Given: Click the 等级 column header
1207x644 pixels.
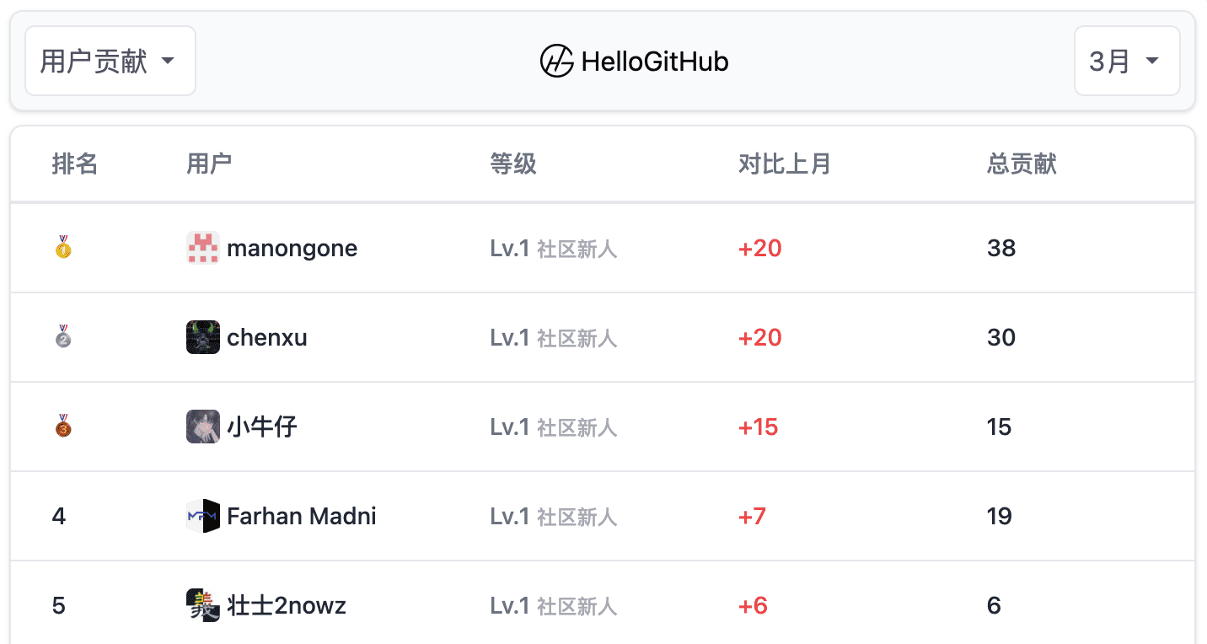Looking at the screenshot, I should (512, 164).
